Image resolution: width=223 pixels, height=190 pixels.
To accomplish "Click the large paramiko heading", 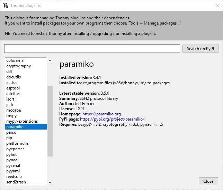I will pyautogui.click(x=77, y=64).
